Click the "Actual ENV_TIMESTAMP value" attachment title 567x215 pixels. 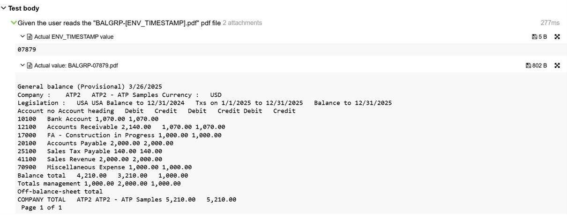pyautogui.click(x=74, y=36)
